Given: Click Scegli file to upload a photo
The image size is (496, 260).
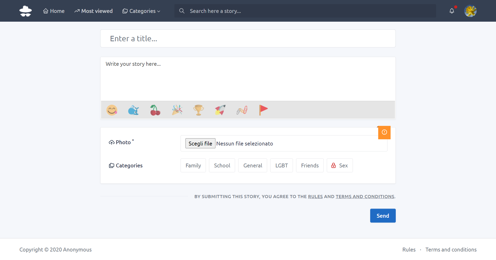Looking at the screenshot, I should click(200, 143).
